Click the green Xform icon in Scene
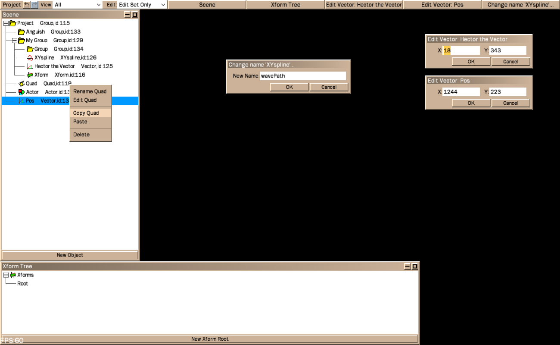The image size is (560, 345). pos(30,75)
